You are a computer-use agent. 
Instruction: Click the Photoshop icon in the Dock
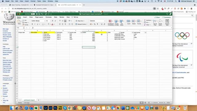(55, 108)
